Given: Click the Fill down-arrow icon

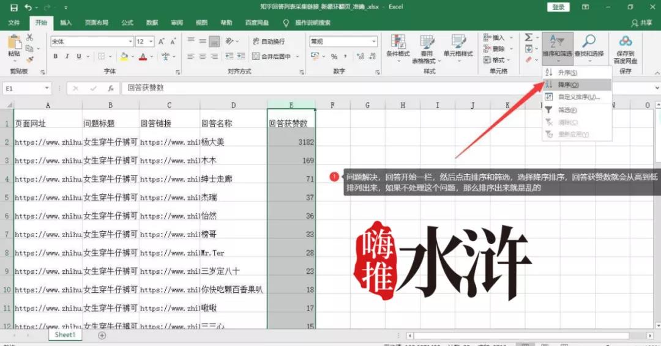Looking at the screenshot, I should [x=529, y=49].
